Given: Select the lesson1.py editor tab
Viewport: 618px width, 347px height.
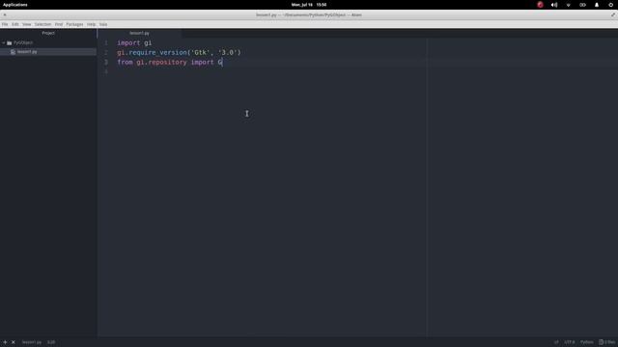Looking at the screenshot, I should click(x=139, y=33).
